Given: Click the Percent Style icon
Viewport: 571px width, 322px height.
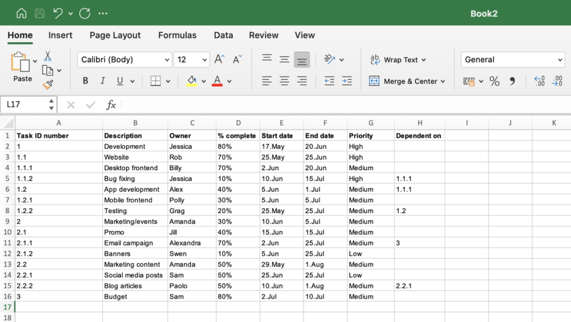Looking at the screenshot, I should (x=494, y=81).
